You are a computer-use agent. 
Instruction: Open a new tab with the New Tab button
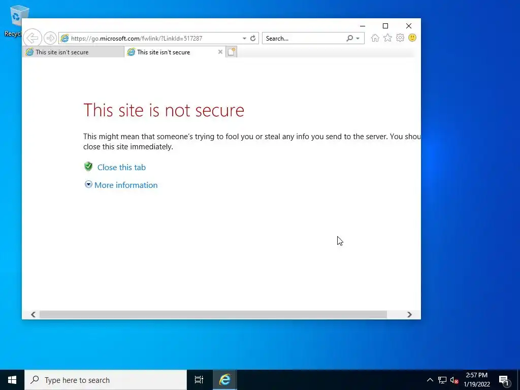232,52
